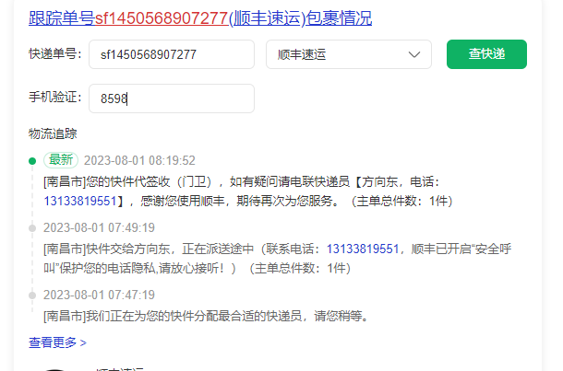This screenshot has width=563, height=371.
Task: Select the 2023-08-01 07:49:19 timestamp
Action: click(x=99, y=227)
